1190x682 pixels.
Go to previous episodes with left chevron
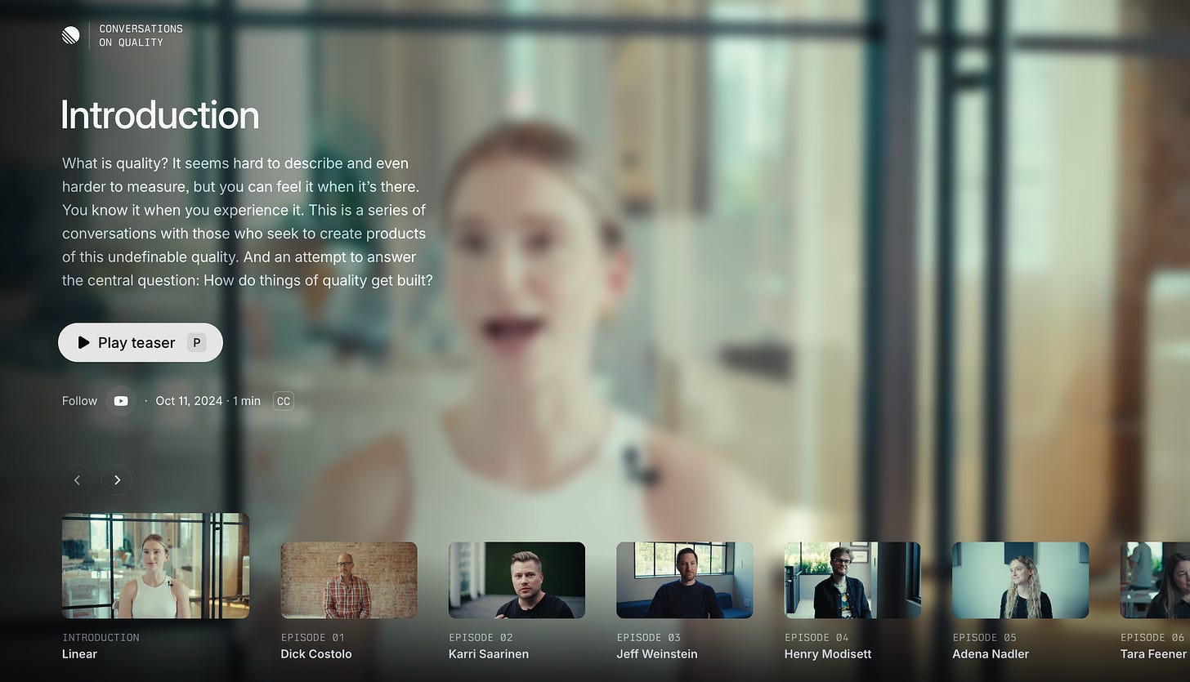pos(77,480)
